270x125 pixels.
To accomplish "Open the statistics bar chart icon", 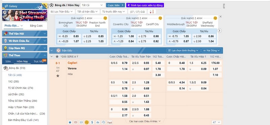I will click(98, 122).
